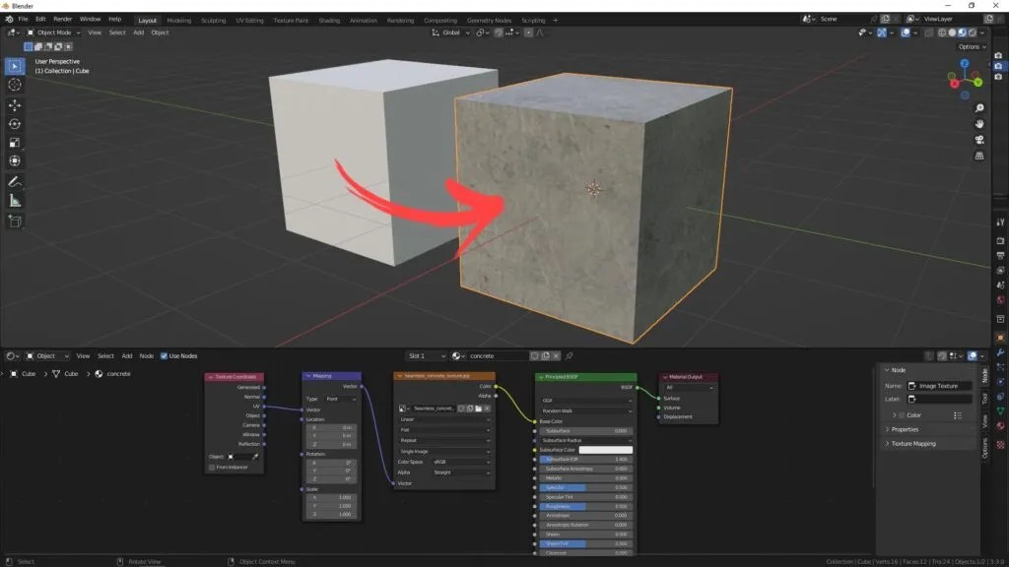
Task: Select the Rotate tool
Action: coord(14,122)
